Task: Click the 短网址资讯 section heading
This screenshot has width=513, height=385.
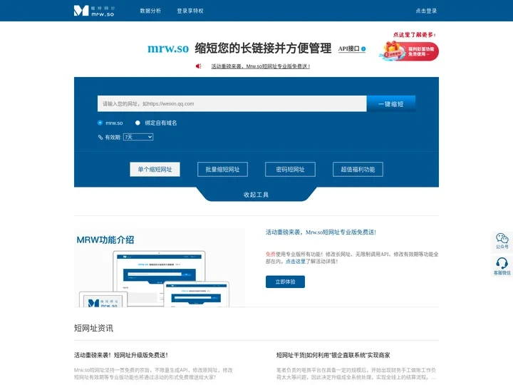Action: click(x=93, y=328)
